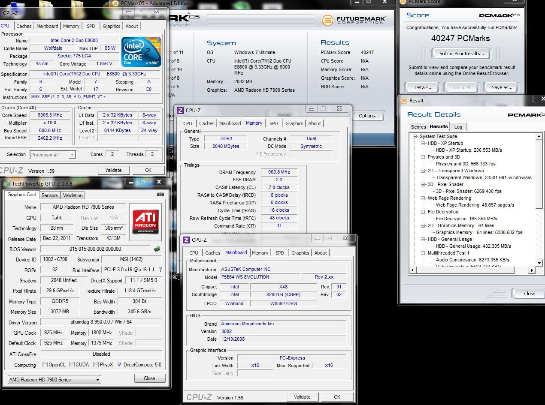Click the Result Details scroll up arrow
The width and height of the screenshot is (545, 405).
pos(539,136)
